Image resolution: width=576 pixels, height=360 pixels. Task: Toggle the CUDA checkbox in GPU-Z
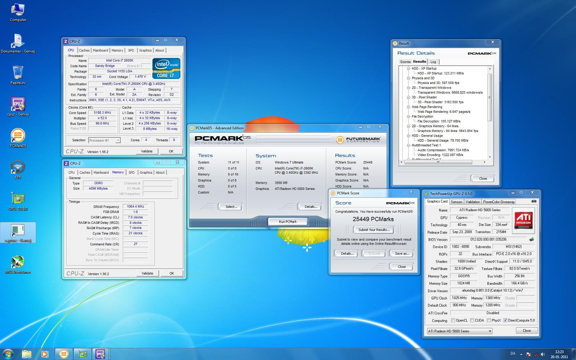click(x=472, y=320)
